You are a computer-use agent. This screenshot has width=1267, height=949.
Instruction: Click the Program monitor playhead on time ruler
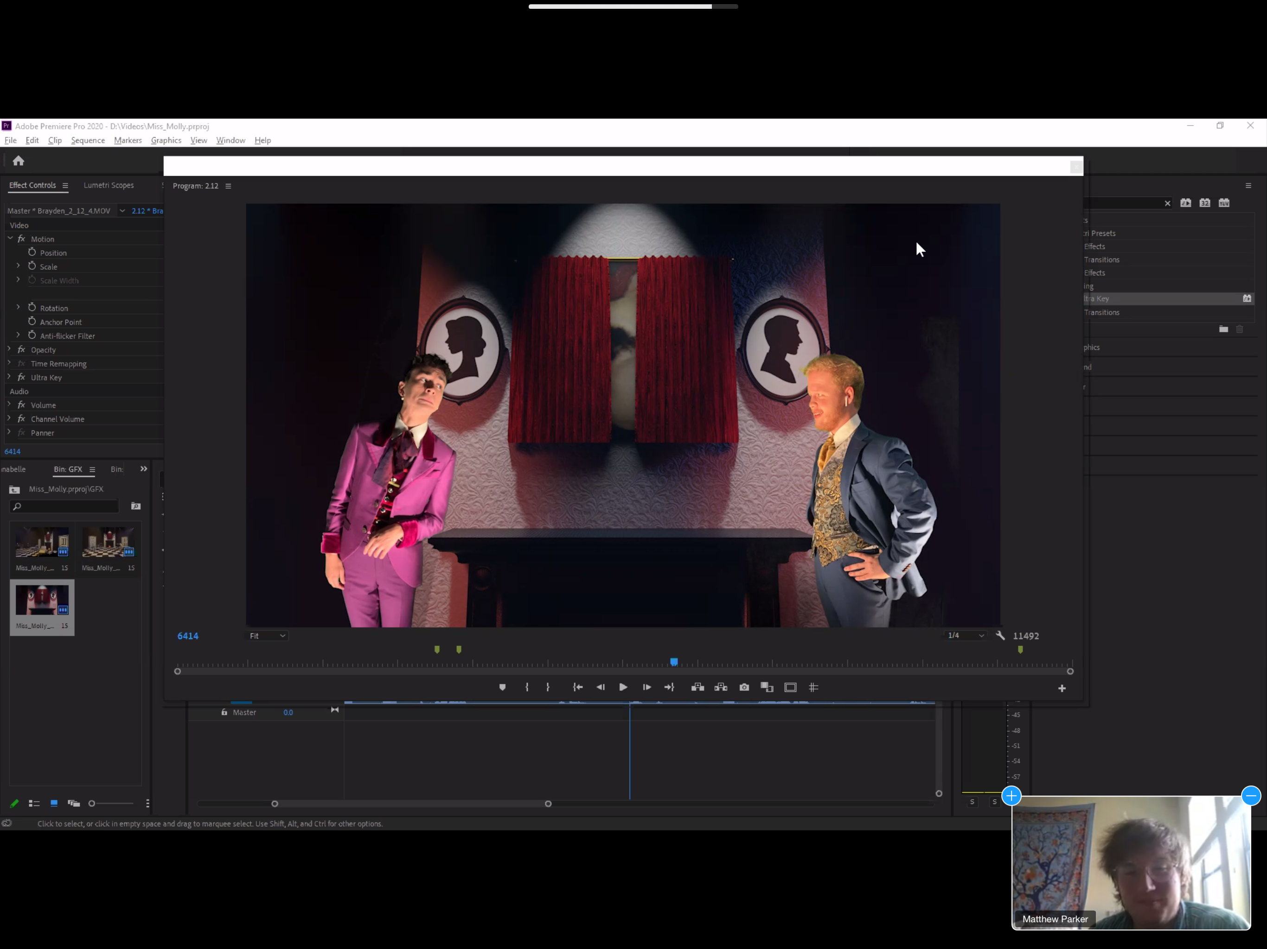point(674,662)
